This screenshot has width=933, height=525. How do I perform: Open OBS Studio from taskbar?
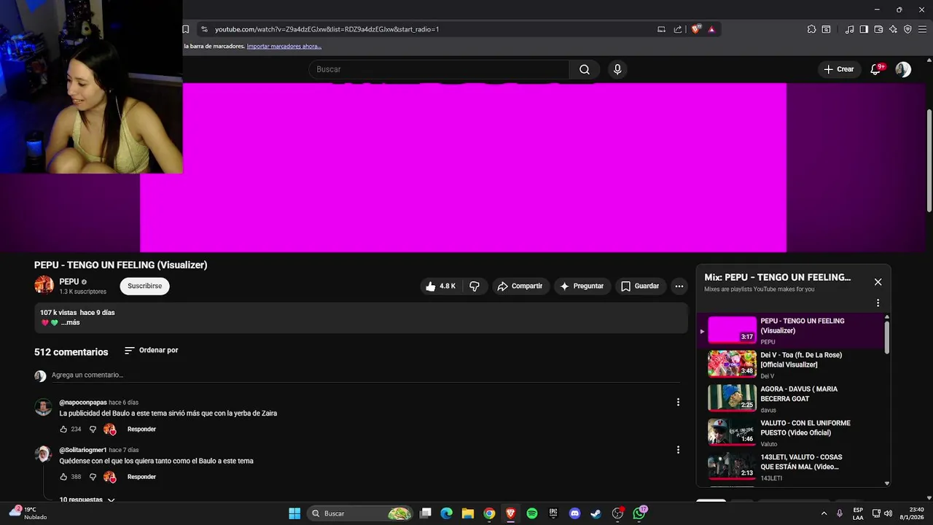pyautogui.click(x=617, y=513)
